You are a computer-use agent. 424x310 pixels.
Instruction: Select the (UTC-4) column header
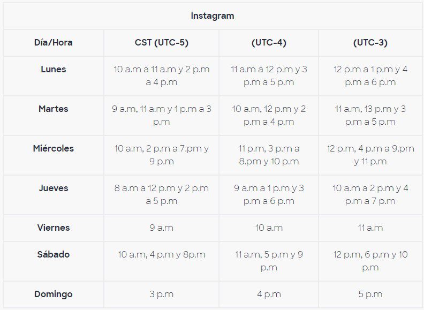[269, 42]
